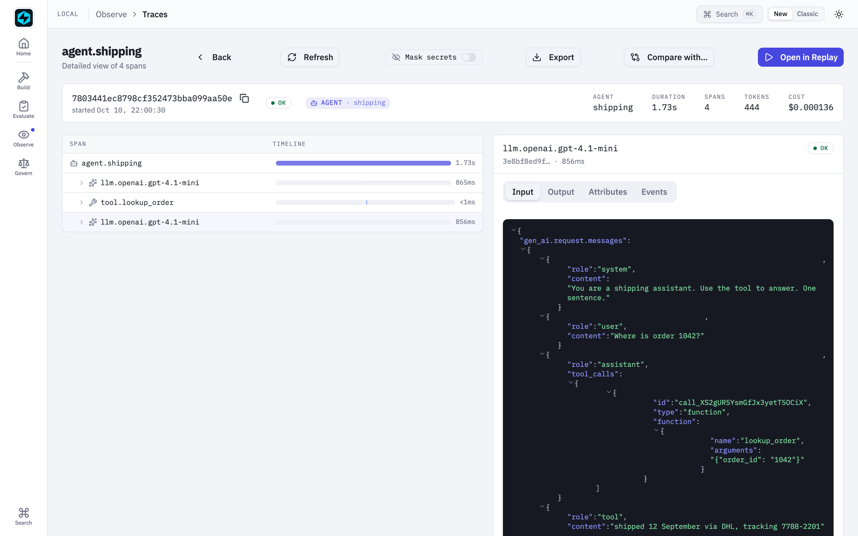The height and width of the screenshot is (536, 858).
Task: Export the trace
Action: [553, 57]
